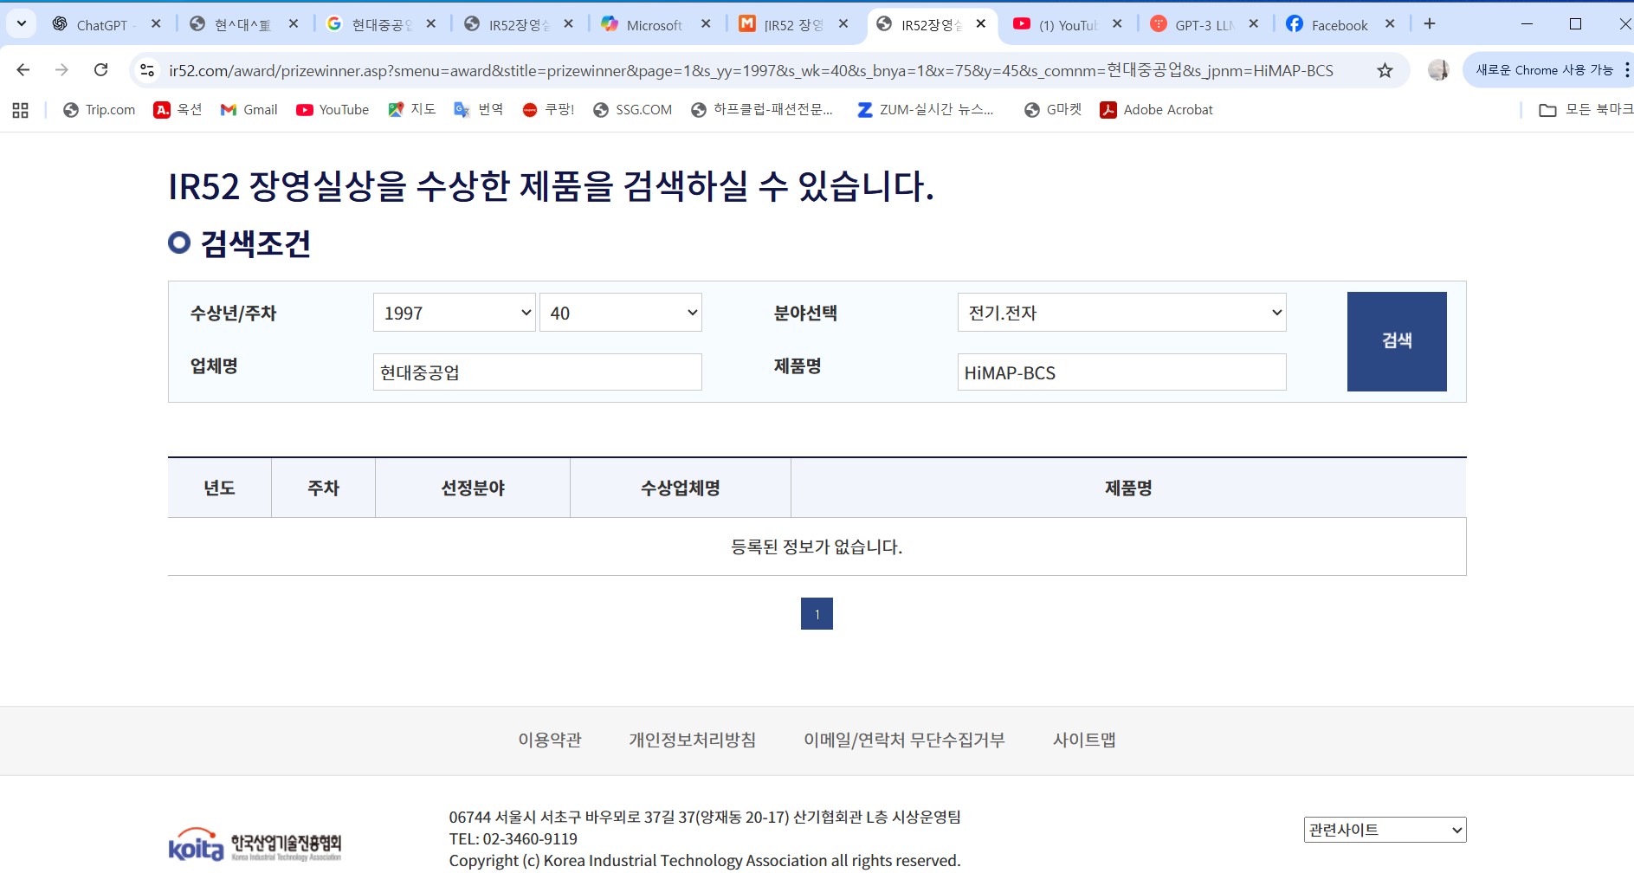This screenshot has width=1634, height=886.
Task: Close the Microsoft tab
Action: 706,24
